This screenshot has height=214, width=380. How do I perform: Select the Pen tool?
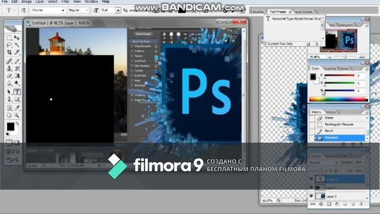pyautogui.click(x=9, y=99)
